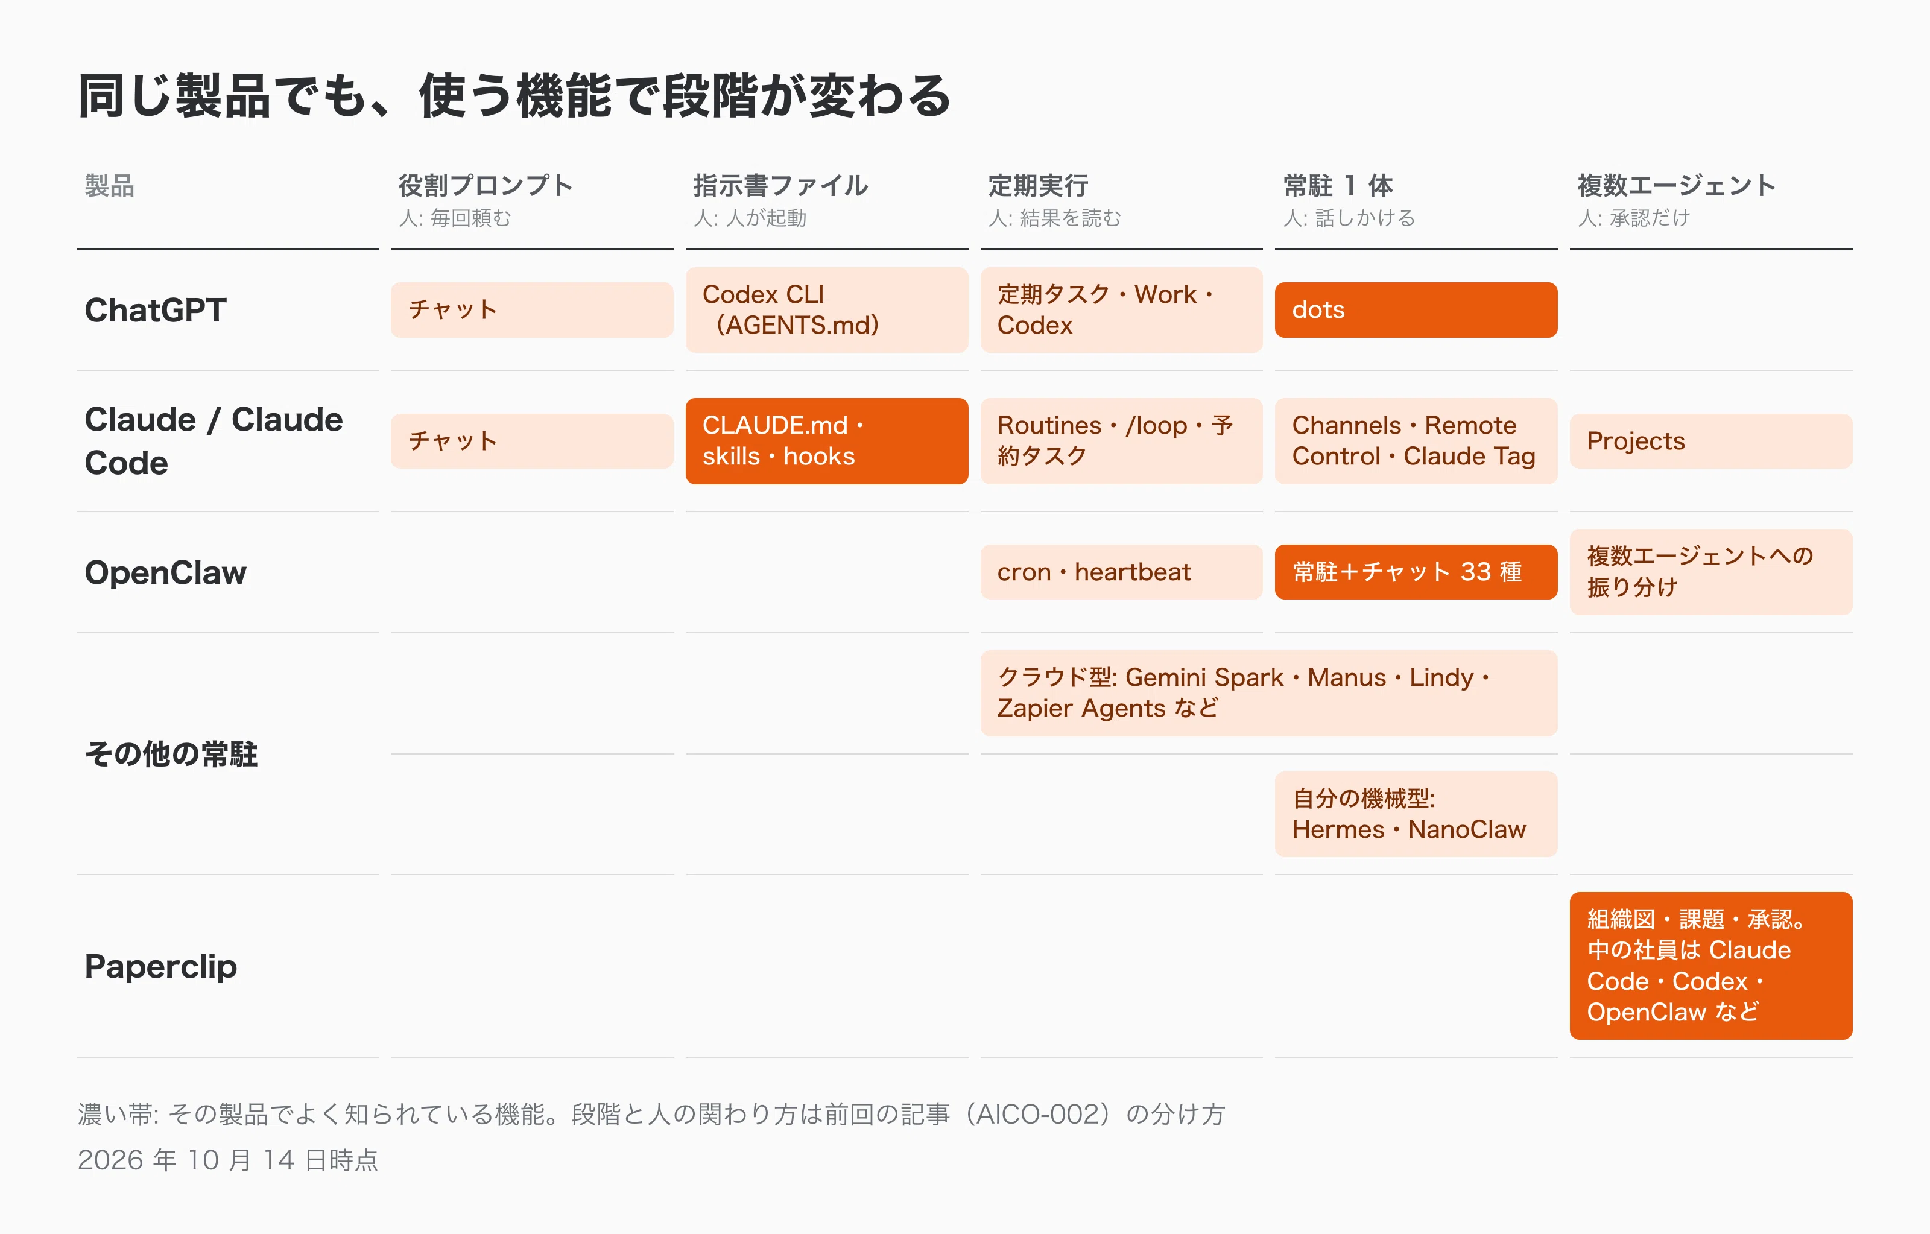Image resolution: width=1930 pixels, height=1234 pixels.
Task: Click the 定期タスク・Work・Codex cell
Action: tap(1121, 310)
